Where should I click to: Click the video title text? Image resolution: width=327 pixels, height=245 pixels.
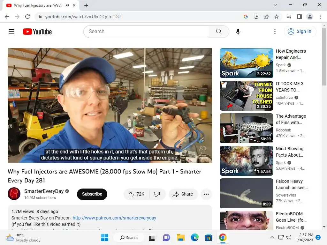pyautogui.click(x=104, y=176)
